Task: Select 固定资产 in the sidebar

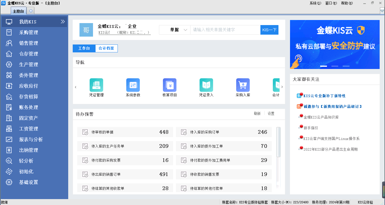Action: (34, 118)
